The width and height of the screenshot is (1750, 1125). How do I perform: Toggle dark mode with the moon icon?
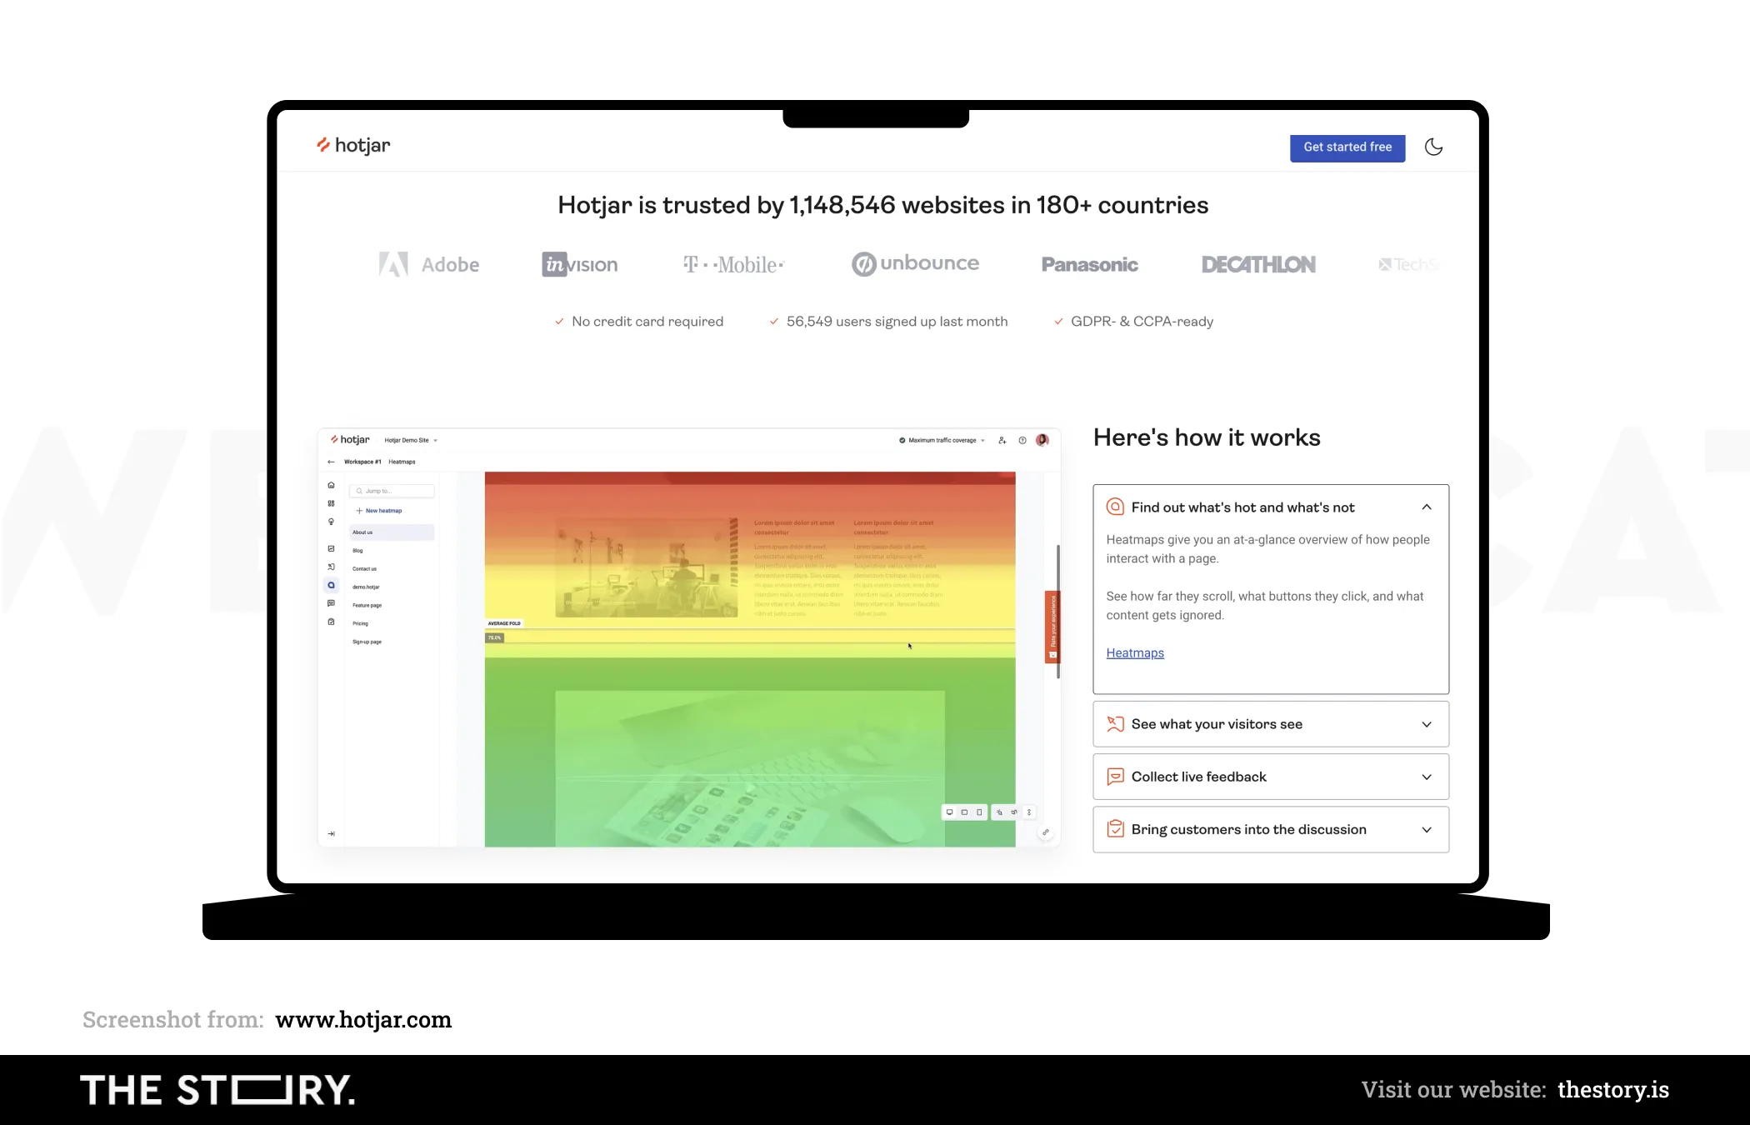coord(1433,147)
